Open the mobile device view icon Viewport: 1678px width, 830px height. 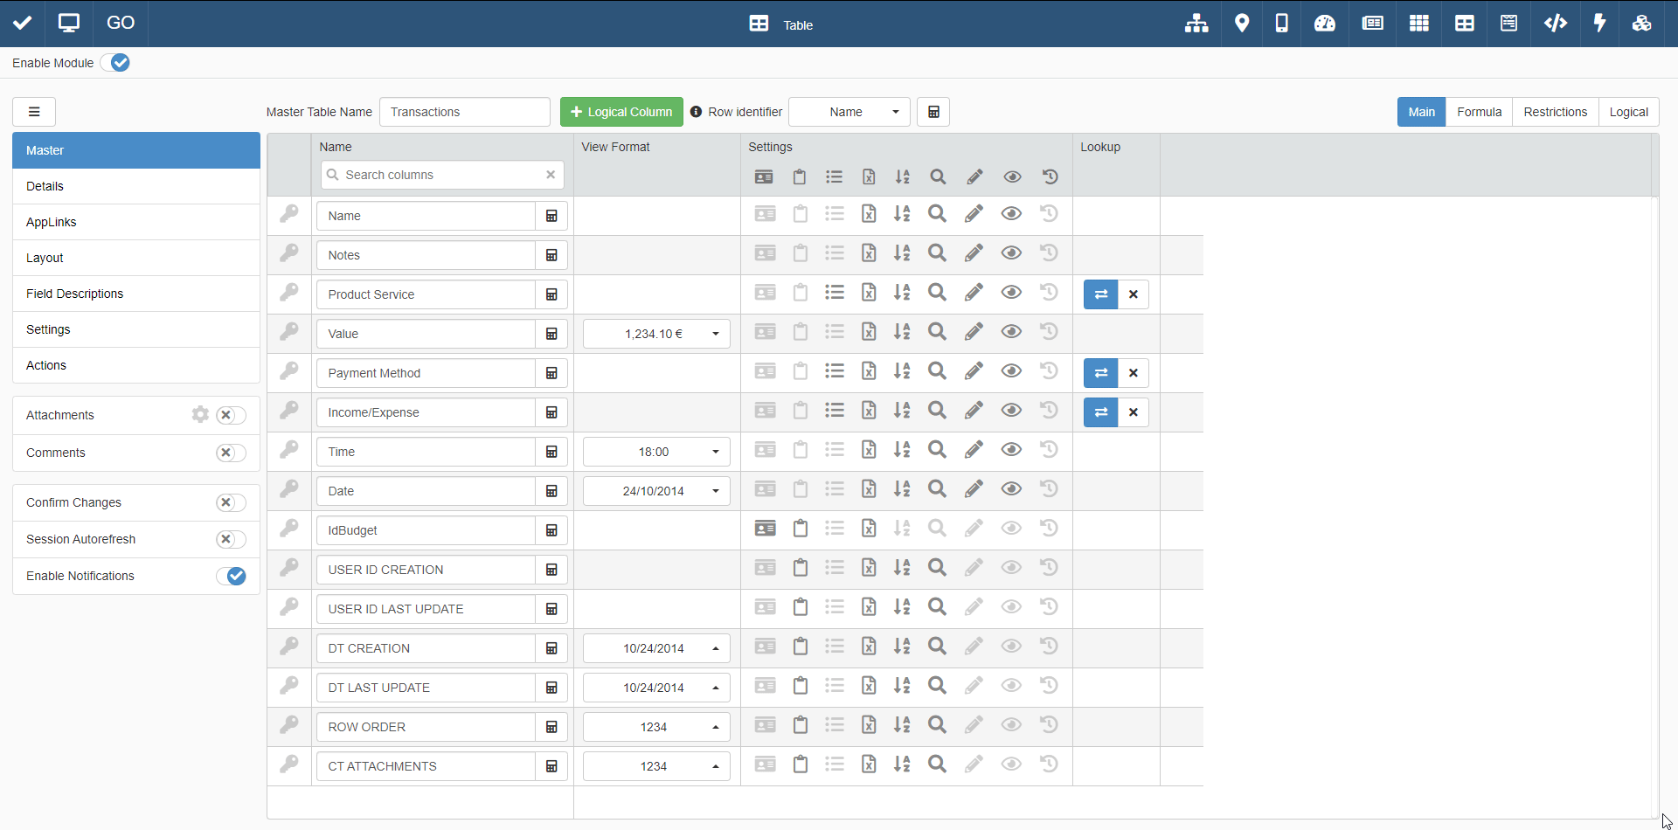(1281, 24)
